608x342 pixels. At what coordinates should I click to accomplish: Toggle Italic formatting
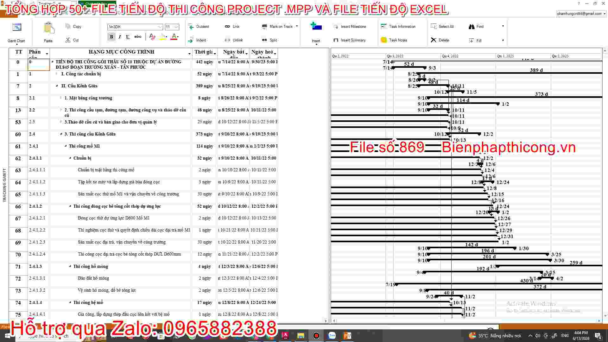[x=120, y=37]
